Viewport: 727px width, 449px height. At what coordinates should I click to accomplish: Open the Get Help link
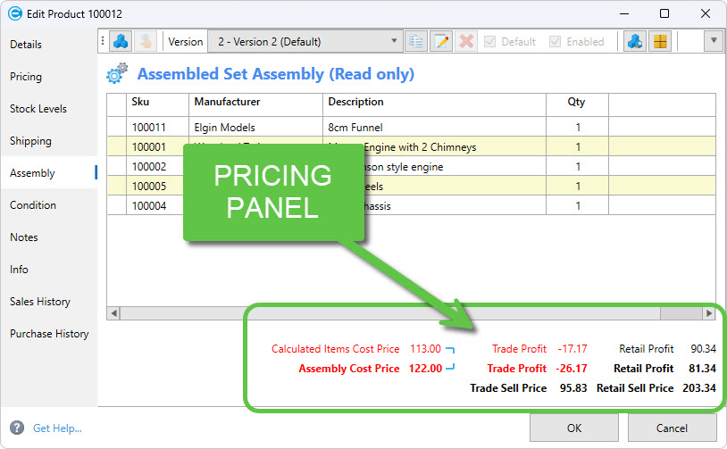pyautogui.click(x=57, y=428)
